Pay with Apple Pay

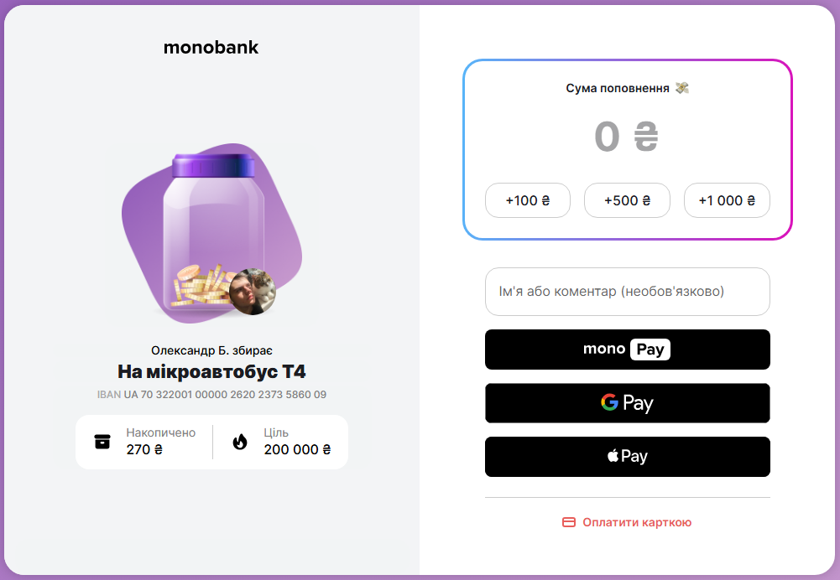coord(627,456)
